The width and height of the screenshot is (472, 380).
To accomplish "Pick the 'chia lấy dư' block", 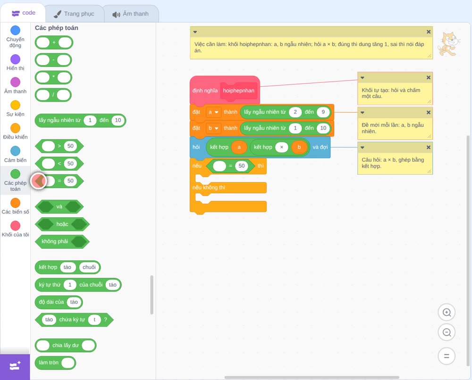I will coord(66,346).
